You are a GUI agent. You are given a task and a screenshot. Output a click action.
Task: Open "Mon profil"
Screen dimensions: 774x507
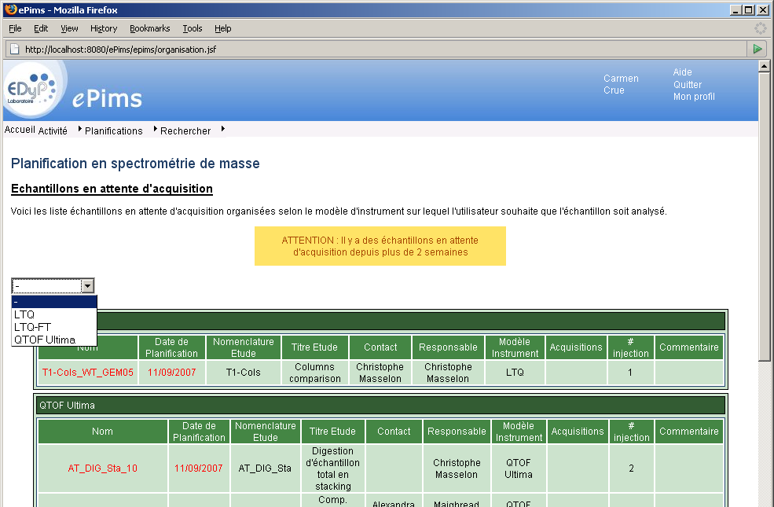pyautogui.click(x=695, y=97)
